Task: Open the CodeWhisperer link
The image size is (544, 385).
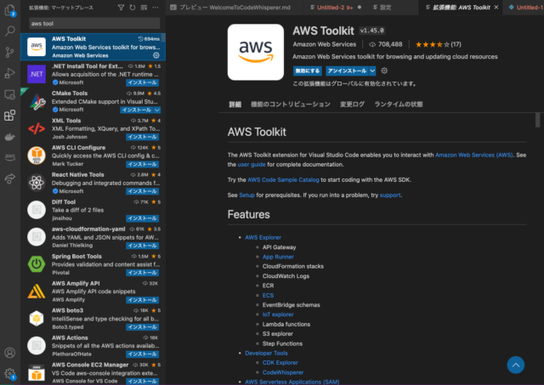Action: (x=283, y=372)
